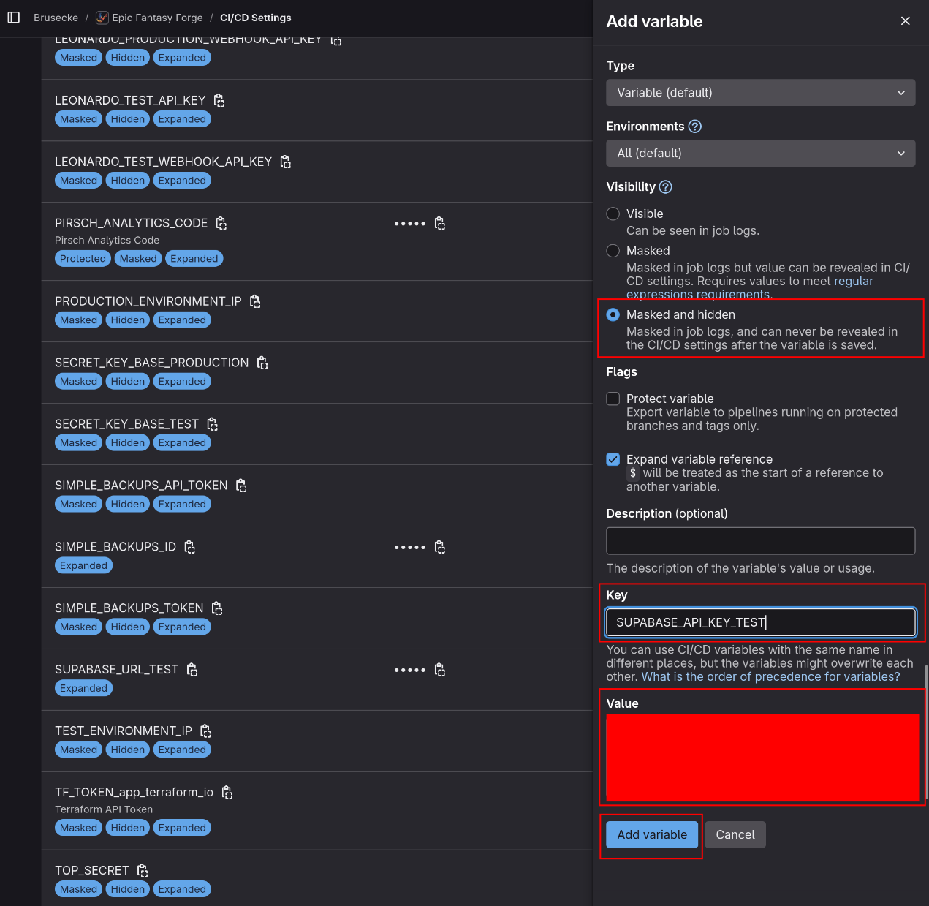Viewport: 929px width, 906px height.
Task: Toggle the left navigation sidebar
Action: click(13, 17)
